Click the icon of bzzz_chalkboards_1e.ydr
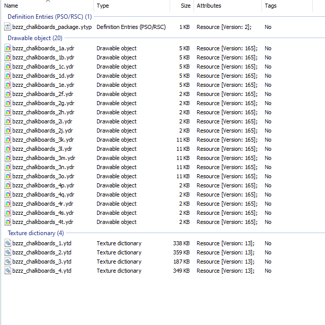The width and height of the screenshot is (325, 325). click(8, 85)
